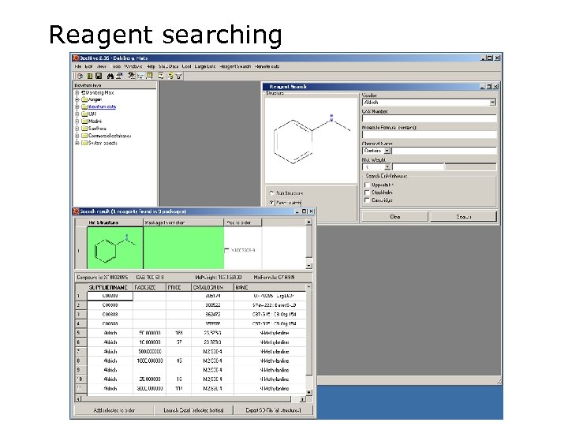The width and height of the screenshot is (568, 426).
Task: Click Launch Excel selected bottles button
Action: 193,410
